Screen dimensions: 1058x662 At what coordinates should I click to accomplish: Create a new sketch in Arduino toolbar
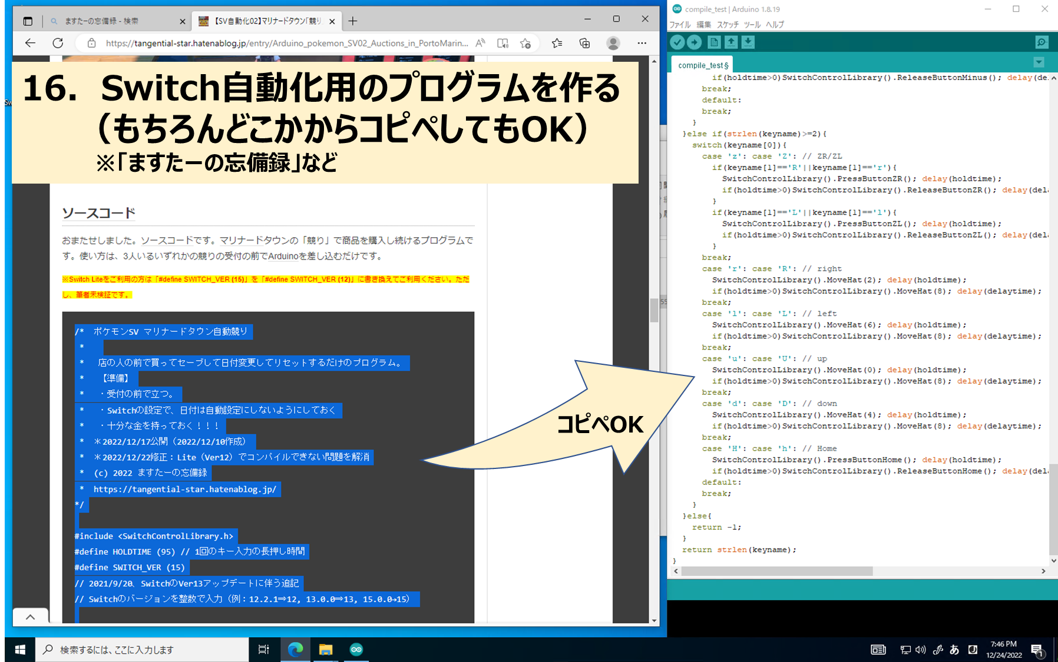pyautogui.click(x=714, y=42)
